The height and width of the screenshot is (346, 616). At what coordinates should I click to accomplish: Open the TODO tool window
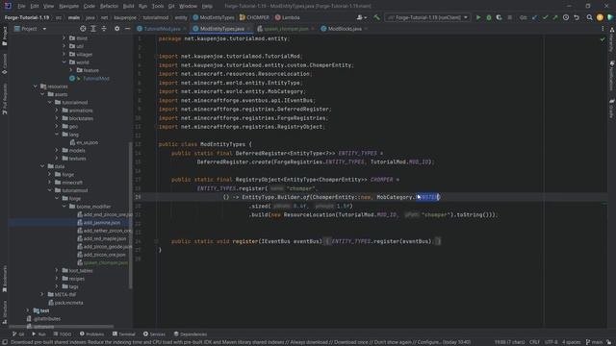tap(63, 334)
